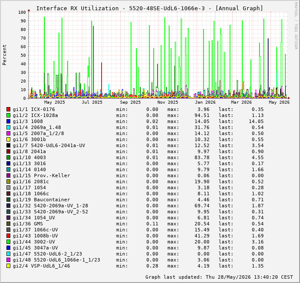Click the swatch for gi1/34 1054_UV

8,218
